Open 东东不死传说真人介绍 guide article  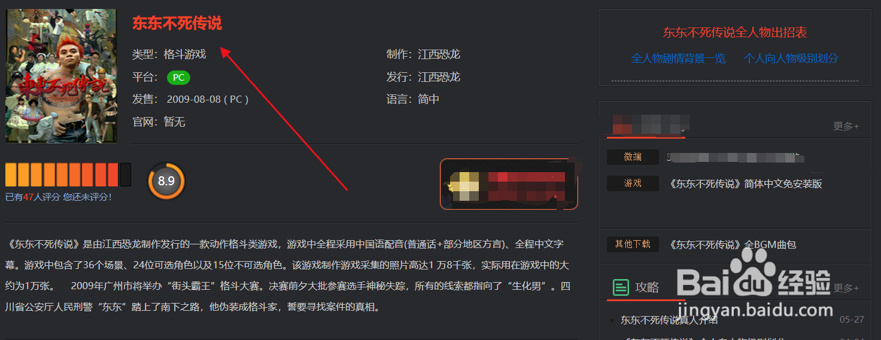tap(669, 320)
